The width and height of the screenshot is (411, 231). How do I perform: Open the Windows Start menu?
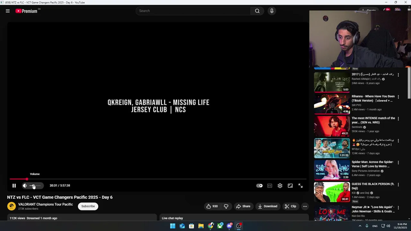pyautogui.click(x=173, y=226)
